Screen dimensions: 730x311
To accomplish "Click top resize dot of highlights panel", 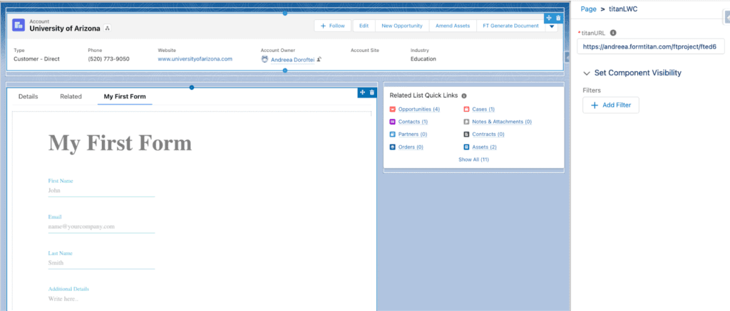I will (285, 14).
